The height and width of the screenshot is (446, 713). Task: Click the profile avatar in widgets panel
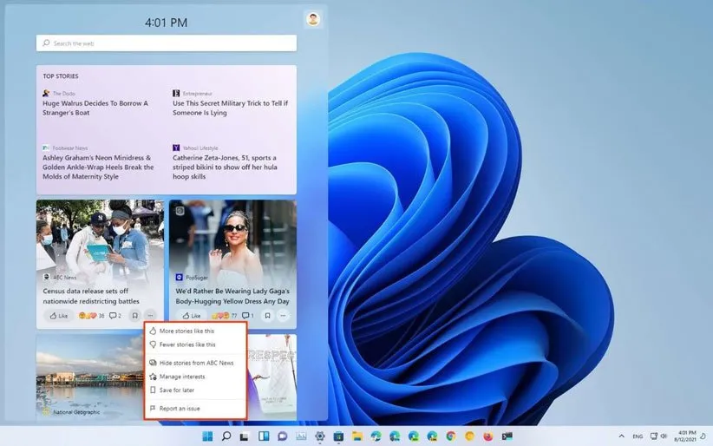(313, 19)
